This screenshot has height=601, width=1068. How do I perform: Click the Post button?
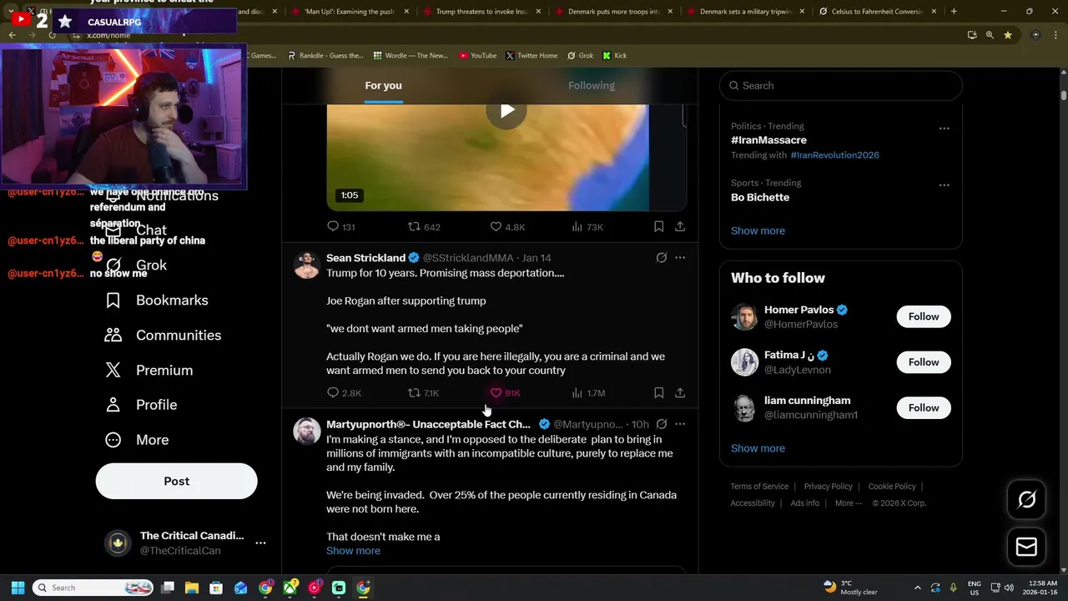[176, 481]
